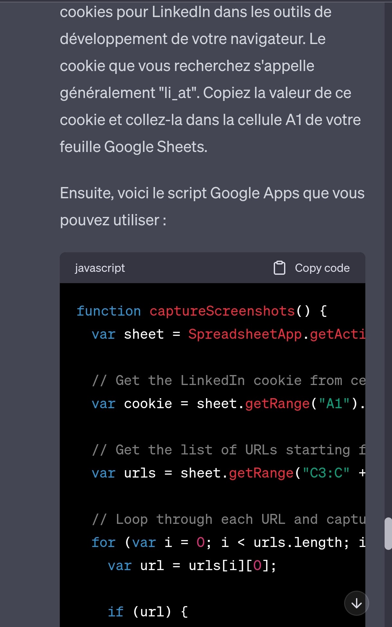Click the "li_at" cookie name in paragraph

(x=178, y=93)
